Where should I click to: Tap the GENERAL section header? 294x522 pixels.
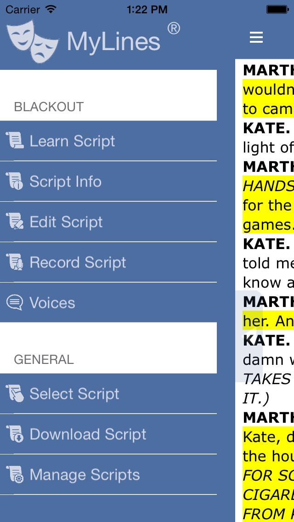44,359
